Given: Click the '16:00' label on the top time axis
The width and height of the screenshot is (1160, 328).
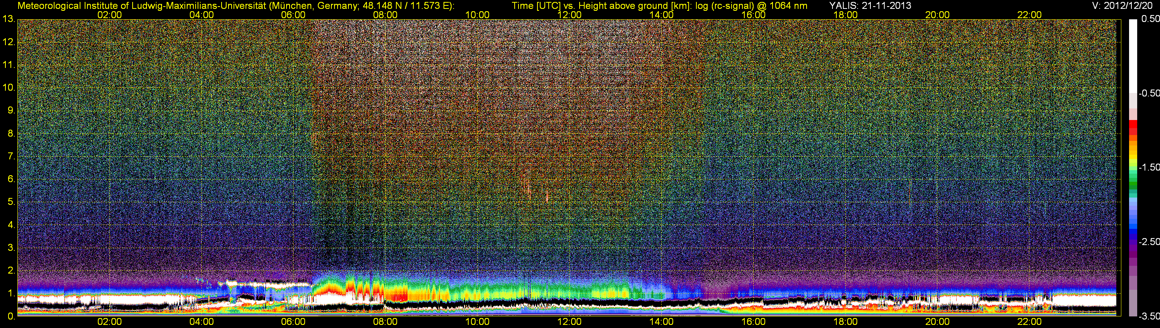Looking at the screenshot, I should (x=753, y=15).
